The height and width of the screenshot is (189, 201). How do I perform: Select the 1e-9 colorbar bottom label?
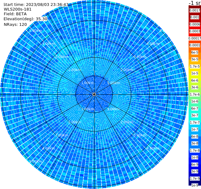pyautogui.click(x=195, y=185)
